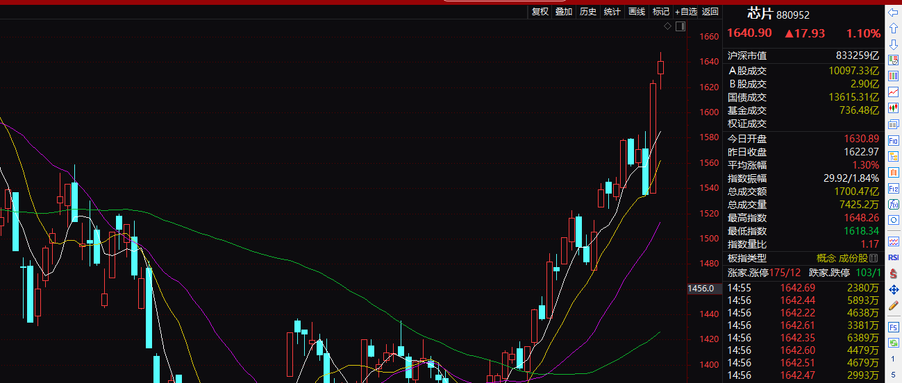
Task: Open the 统计 statistics menu
Action: coord(612,11)
